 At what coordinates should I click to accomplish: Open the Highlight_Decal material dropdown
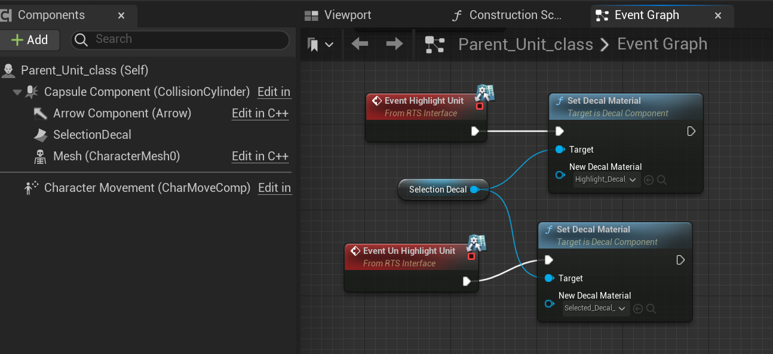(x=606, y=179)
